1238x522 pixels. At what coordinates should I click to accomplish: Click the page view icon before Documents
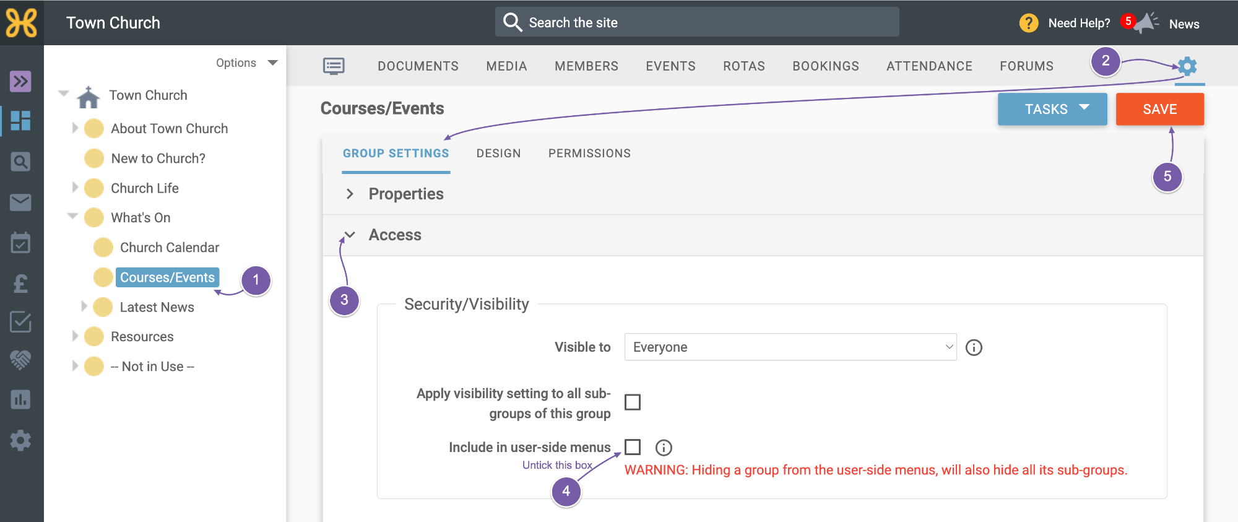click(334, 66)
